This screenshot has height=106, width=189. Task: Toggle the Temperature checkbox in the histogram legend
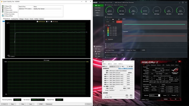coord(106,39)
